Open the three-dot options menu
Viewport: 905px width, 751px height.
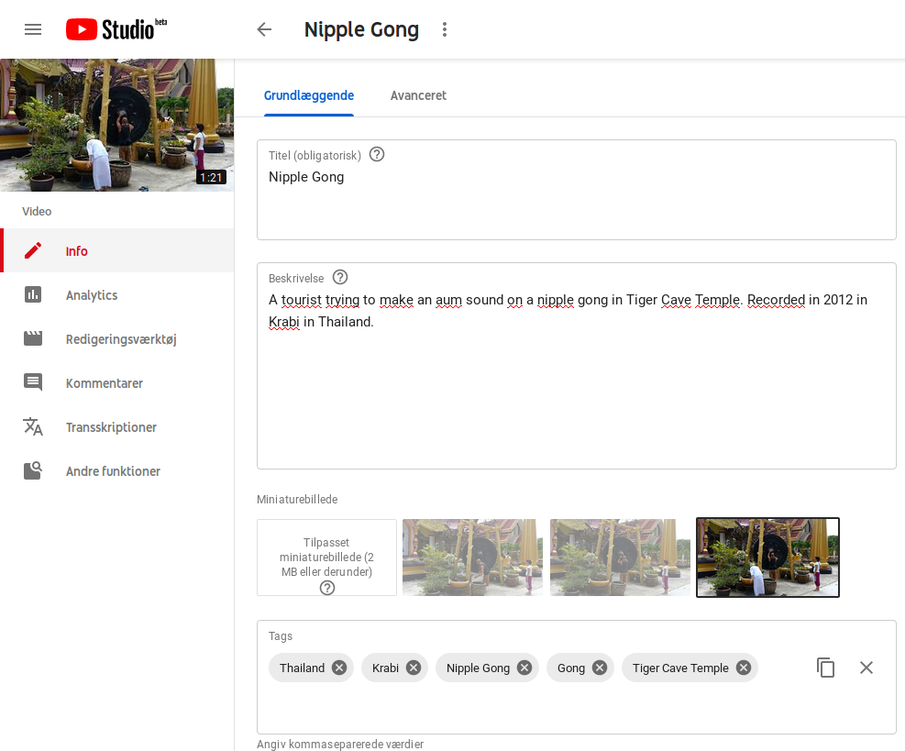pos(445,29)
